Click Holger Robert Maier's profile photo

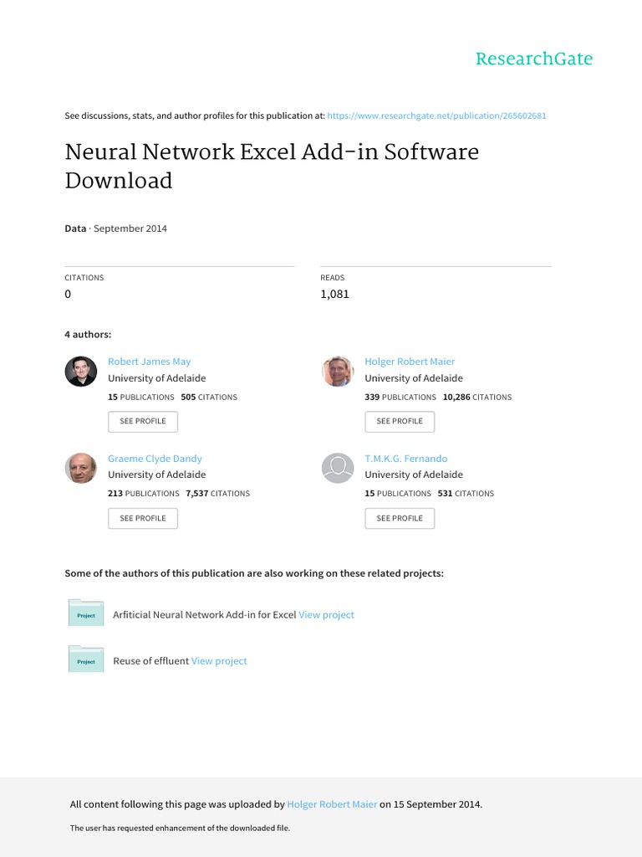(338, 371)
